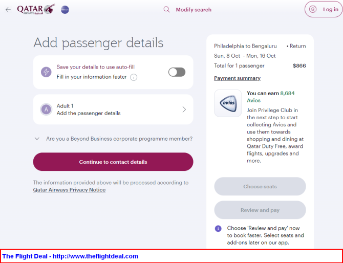343x263 pixels.
Task: Click the Modify search text
Action: coord(194,10)
